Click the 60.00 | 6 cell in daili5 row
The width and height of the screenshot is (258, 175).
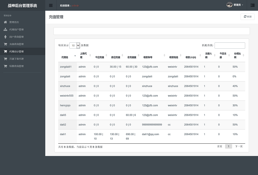(x=131, y=115)
